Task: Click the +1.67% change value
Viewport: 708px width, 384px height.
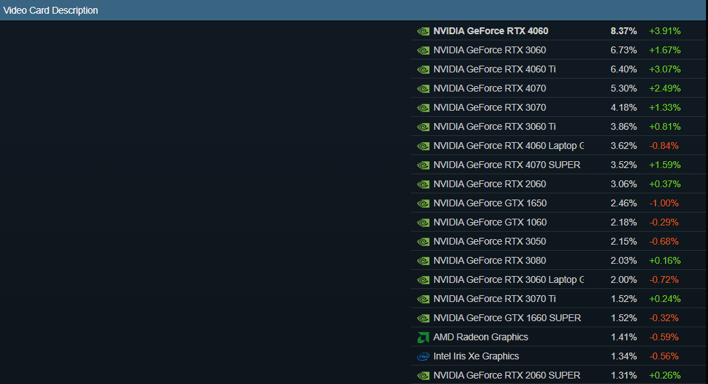Action: [x=665, y=50]
